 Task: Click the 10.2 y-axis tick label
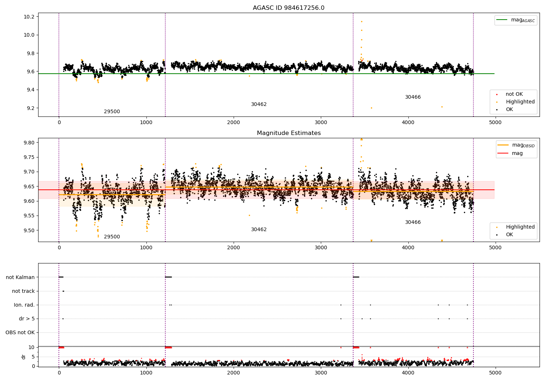(29, 17)
